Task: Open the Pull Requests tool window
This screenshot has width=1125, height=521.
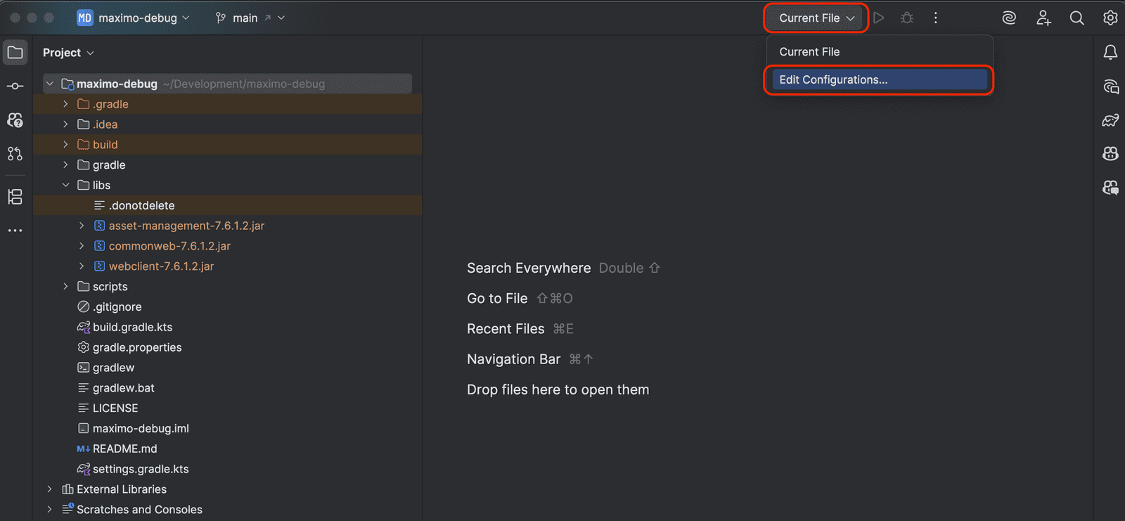Action: click(x=15, y=154)
